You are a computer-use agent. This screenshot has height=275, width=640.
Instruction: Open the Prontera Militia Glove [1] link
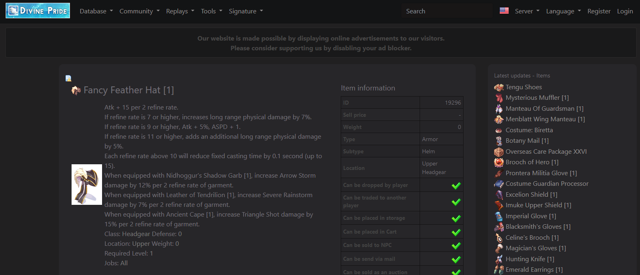point(541,173)
